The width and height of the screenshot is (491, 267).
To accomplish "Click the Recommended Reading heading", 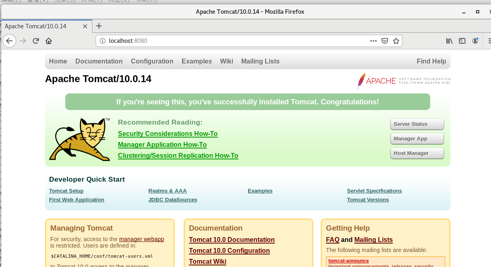I will click(160, 123).
